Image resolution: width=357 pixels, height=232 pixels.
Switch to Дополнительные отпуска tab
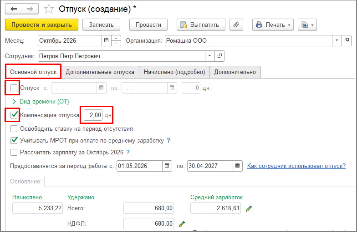tap(100, 72)
